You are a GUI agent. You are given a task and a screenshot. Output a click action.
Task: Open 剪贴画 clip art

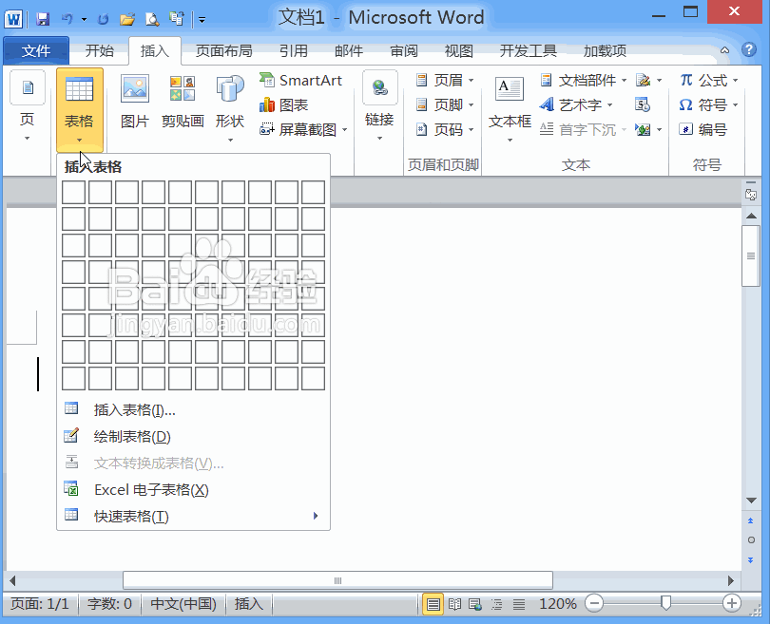tap(183, 102)
